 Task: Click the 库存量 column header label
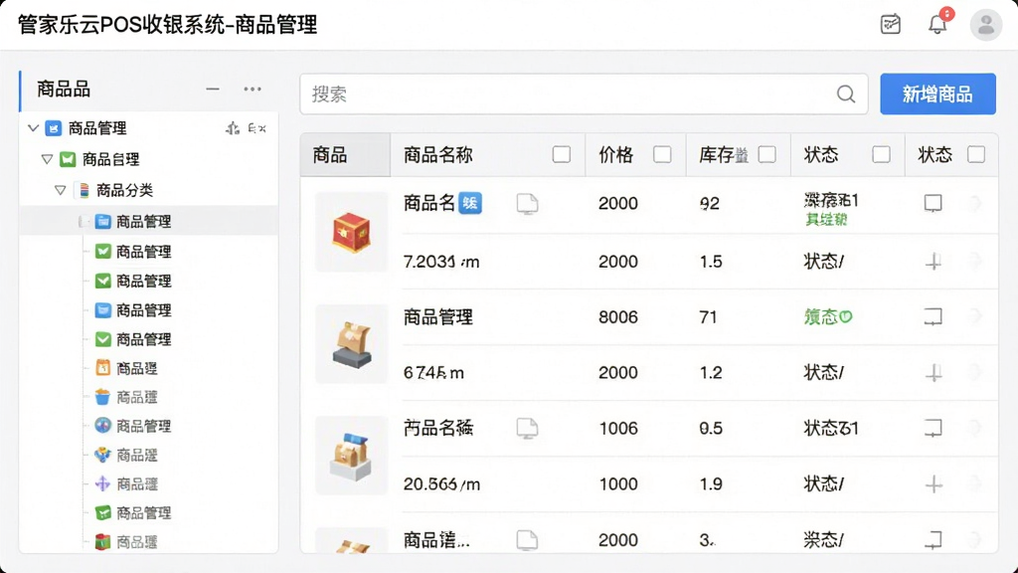[724, 154]
